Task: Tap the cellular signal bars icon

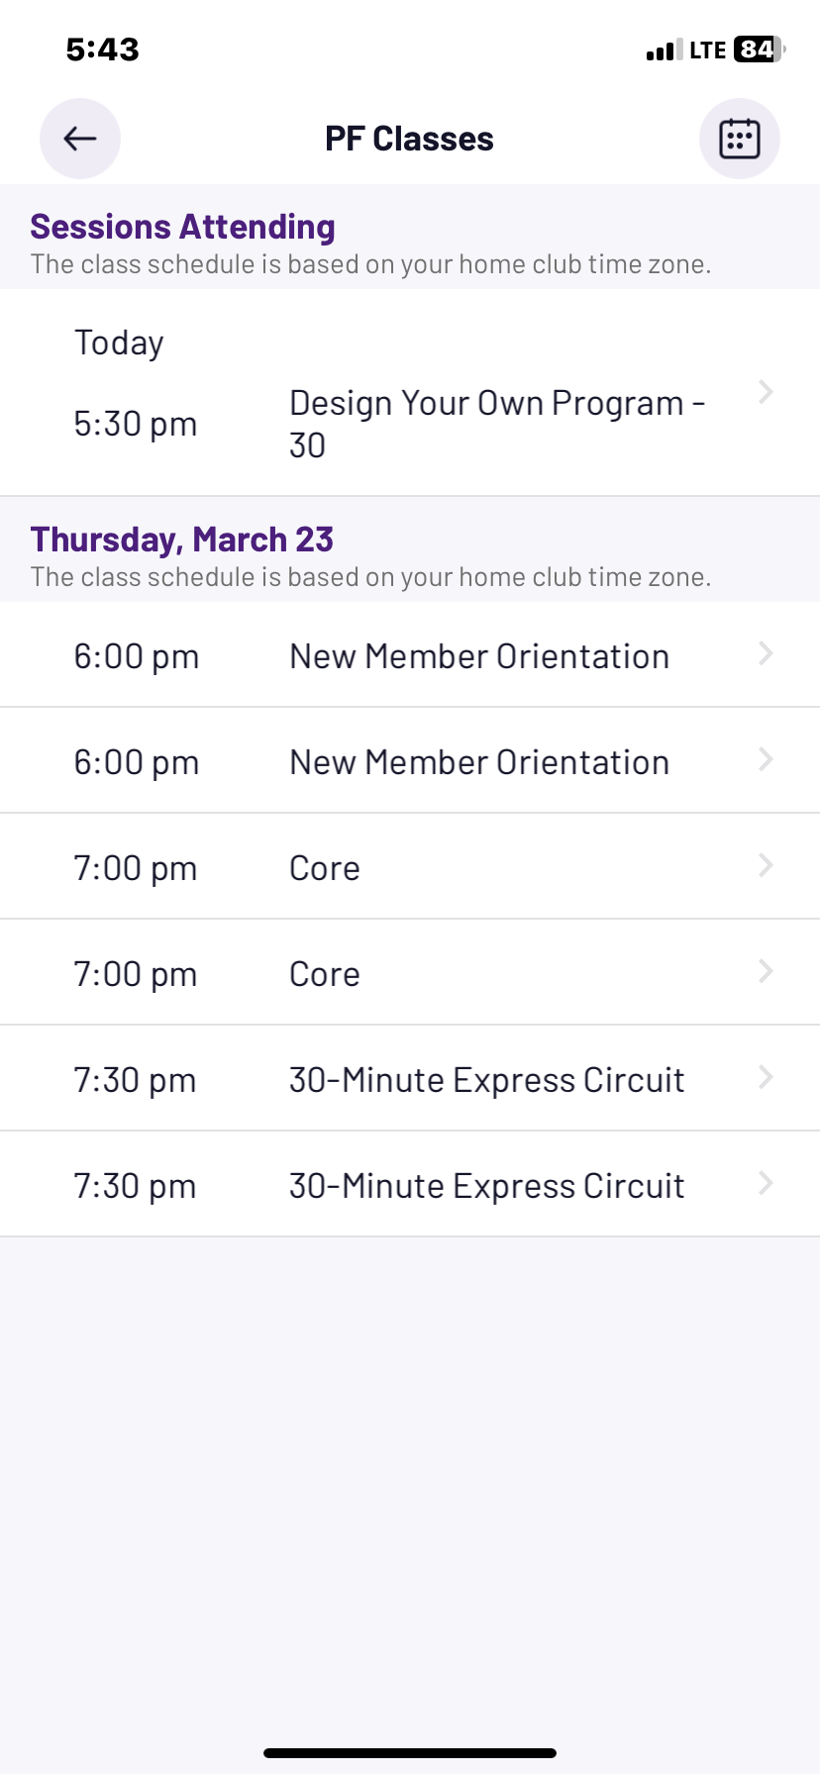Action: [664, 50]
